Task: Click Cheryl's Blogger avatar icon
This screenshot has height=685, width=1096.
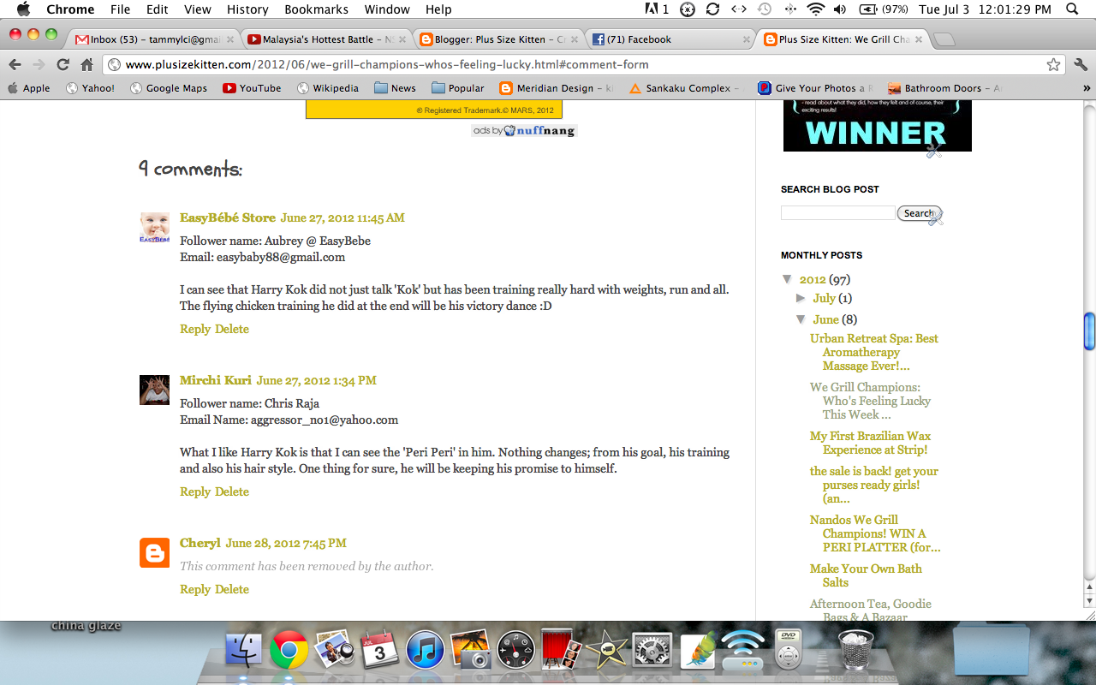Action: coord(154,552)
